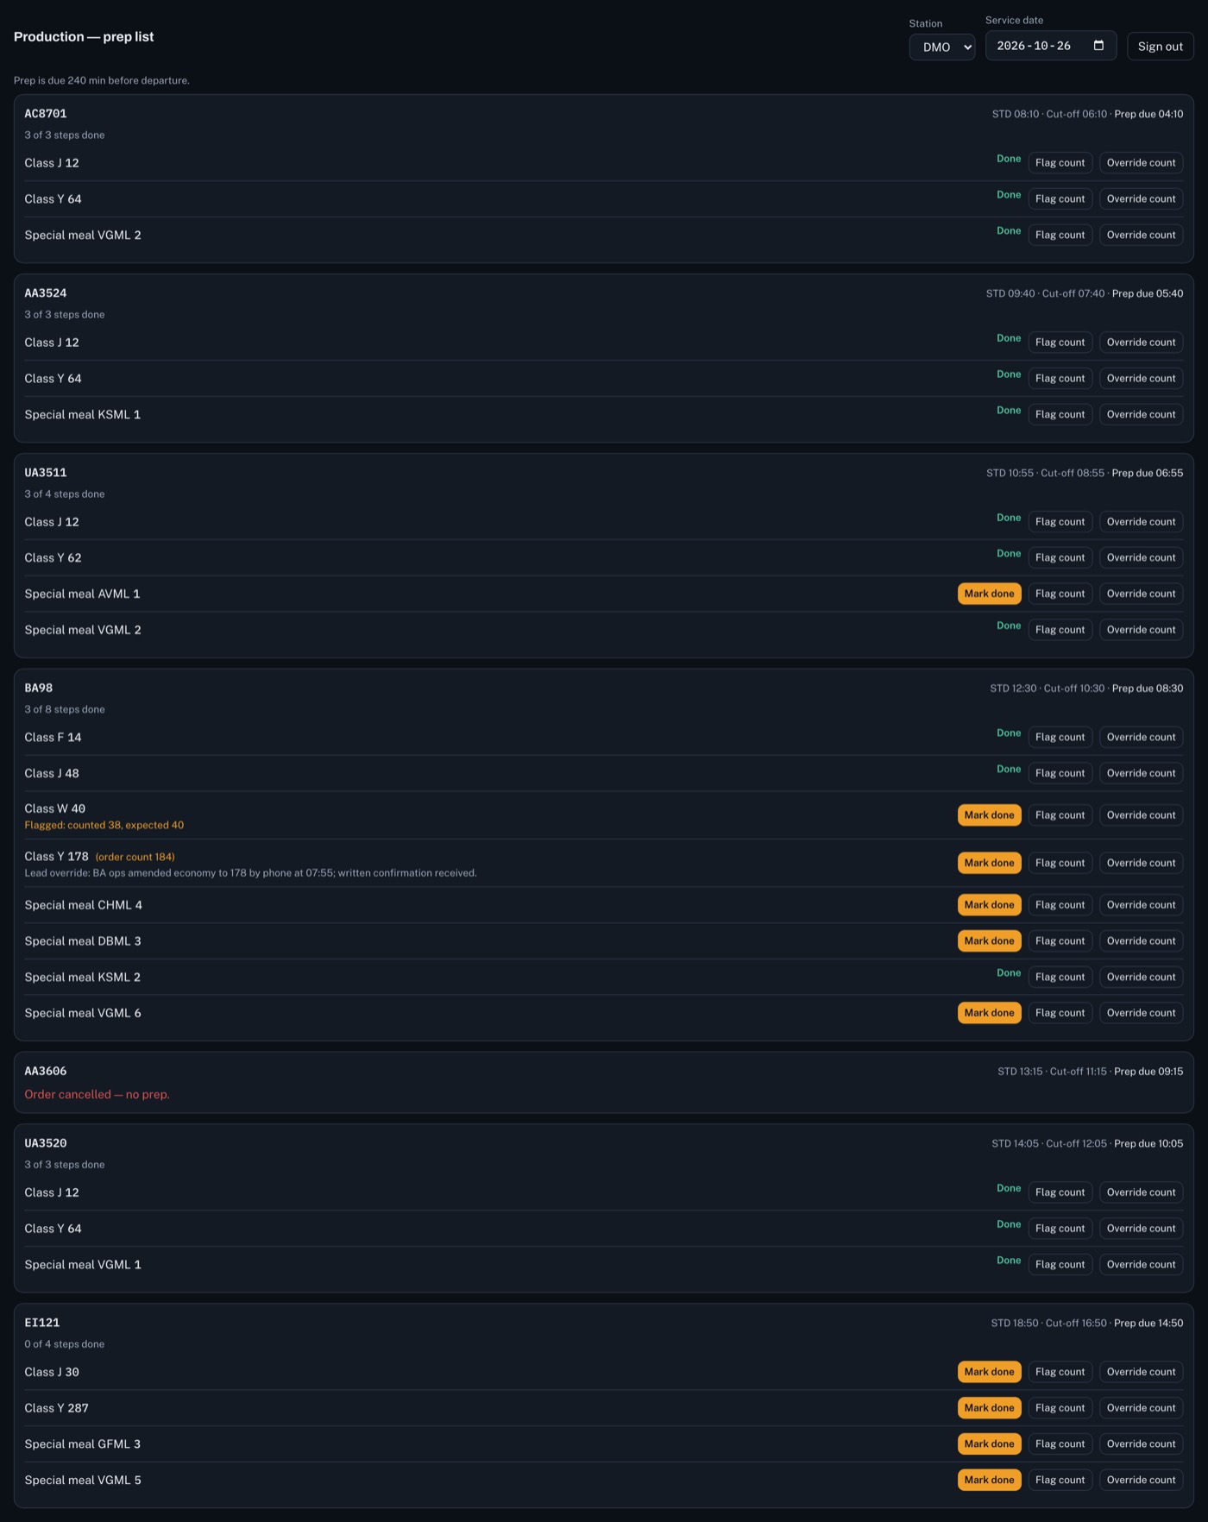Screen dimensions: 1208x1522
Task: Mark done BA98 Class W 40
Action: coord(990,815)
